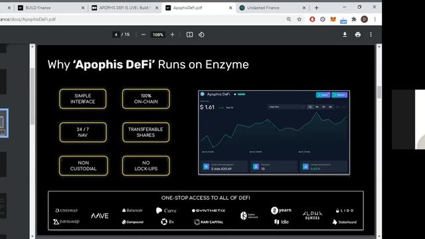Click the NON CUSTODIAL box

[83, 165]
